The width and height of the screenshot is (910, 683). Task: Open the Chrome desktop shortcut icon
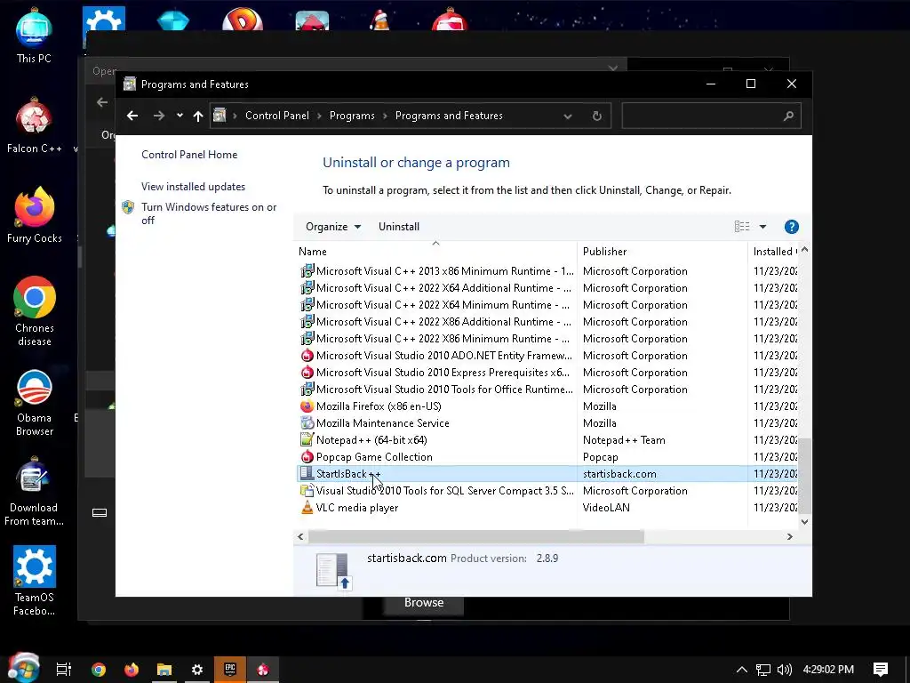[35, 311]
